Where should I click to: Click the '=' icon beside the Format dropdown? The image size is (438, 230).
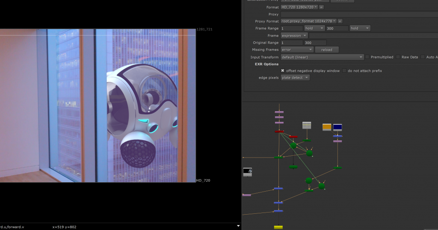[322, 7]
